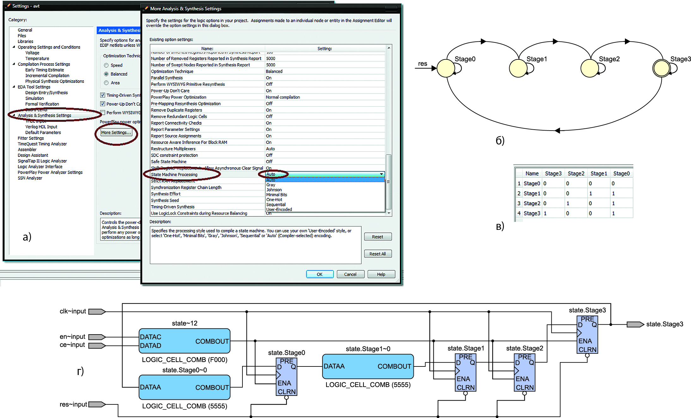
Task: Click the Stage3 double-circle state node
Action: click(x=661, y=68)
